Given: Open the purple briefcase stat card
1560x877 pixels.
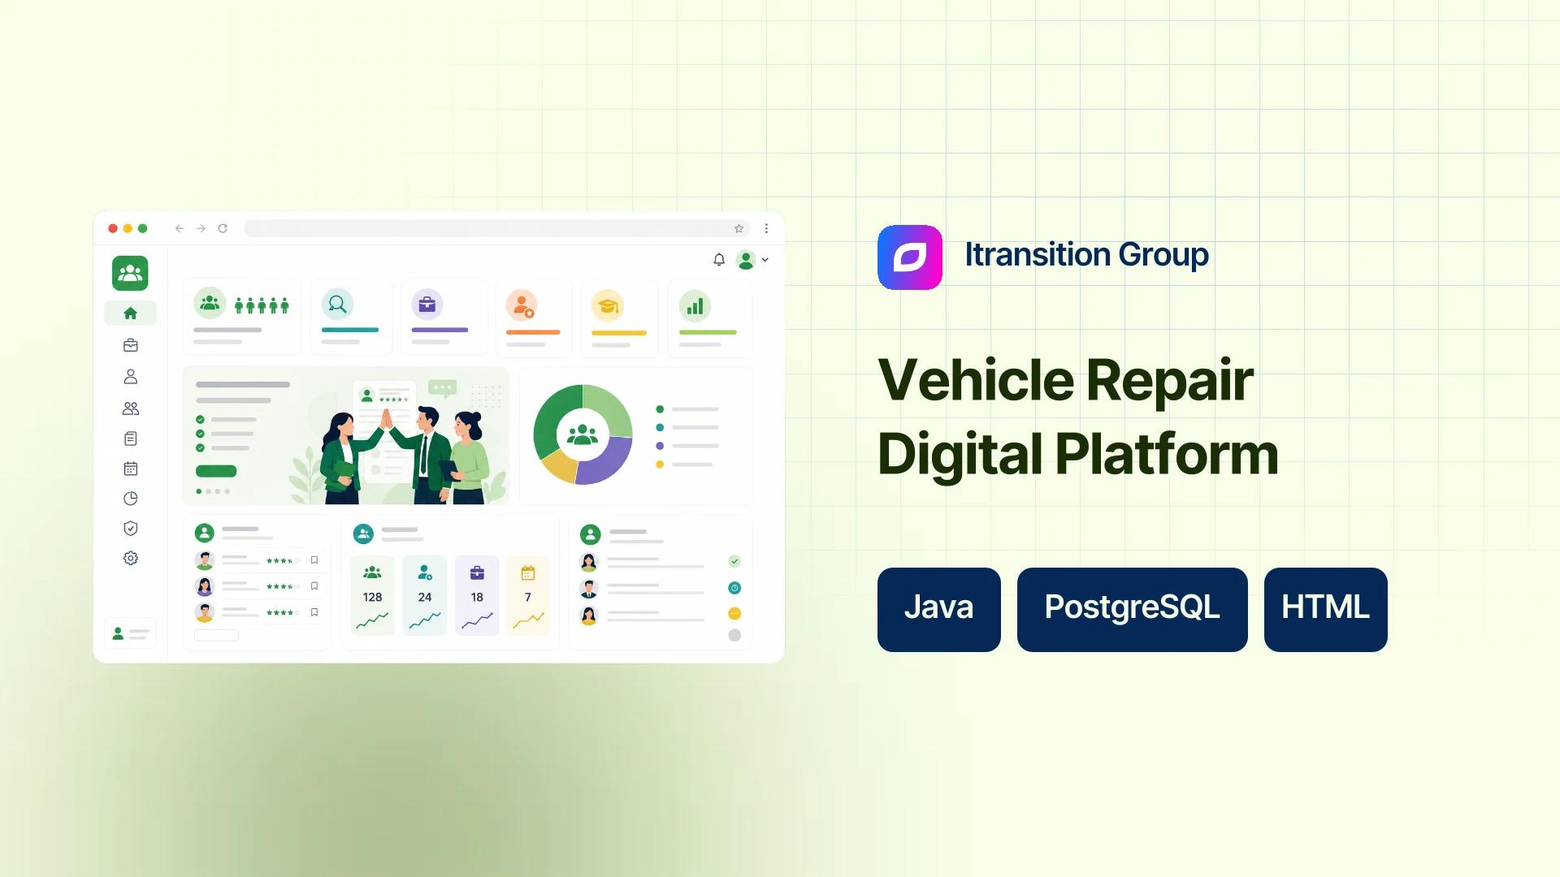Looking at the screenshot, I should point(444,317).
